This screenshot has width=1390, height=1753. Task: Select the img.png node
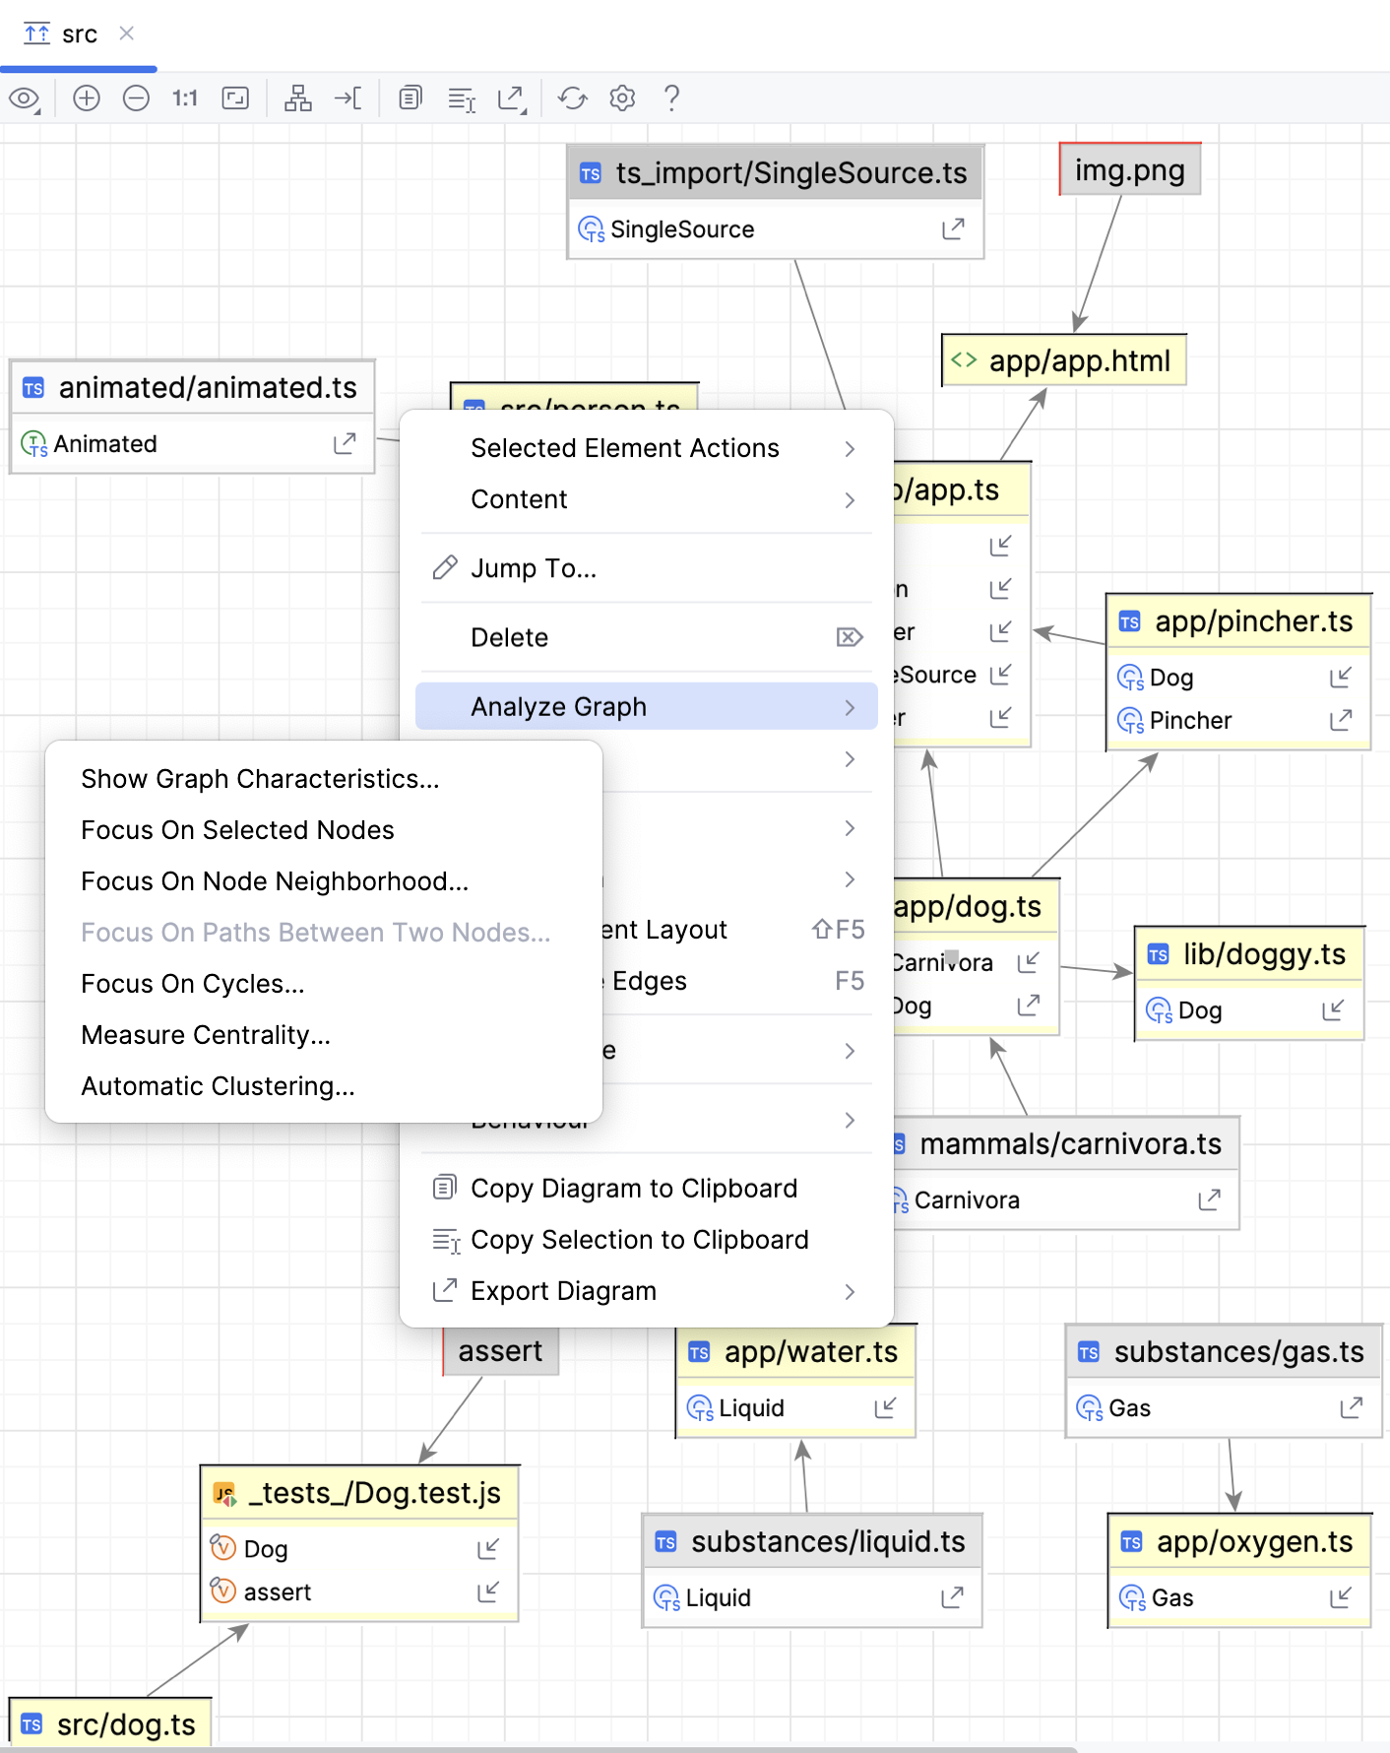coord(1130,170)
